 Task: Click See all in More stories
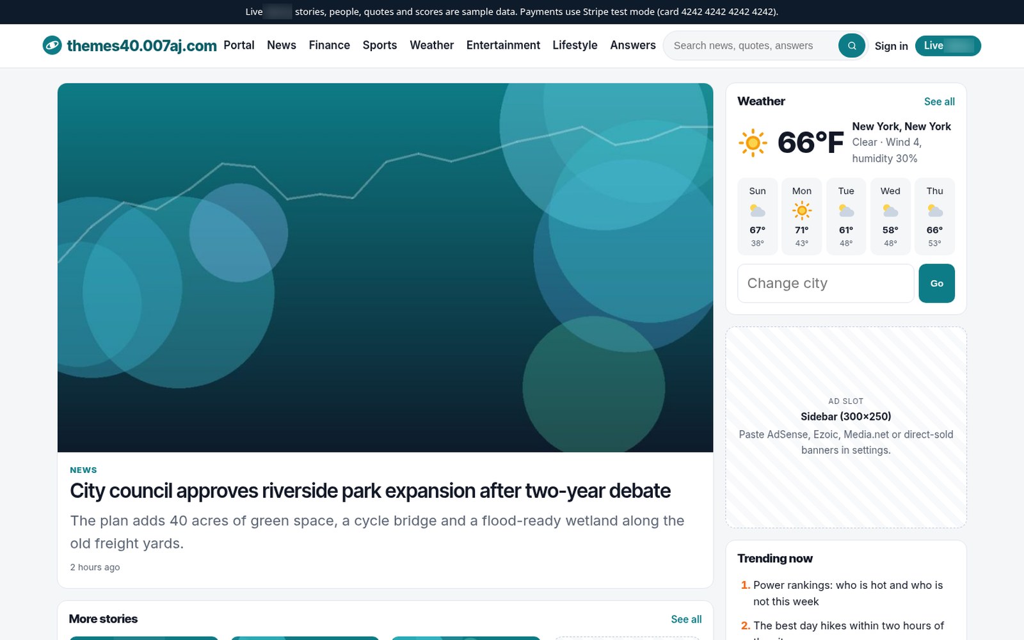[686, 620]
